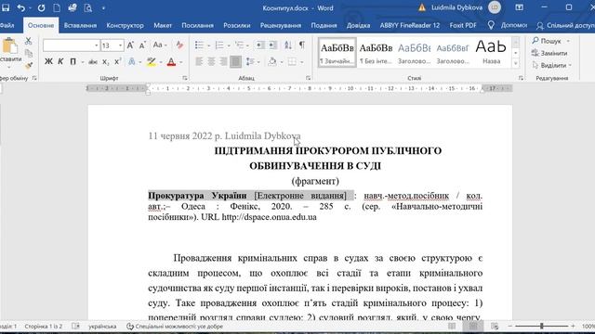Open Font dialog launcher
595x334 pixels.
(x=185, y=78)
